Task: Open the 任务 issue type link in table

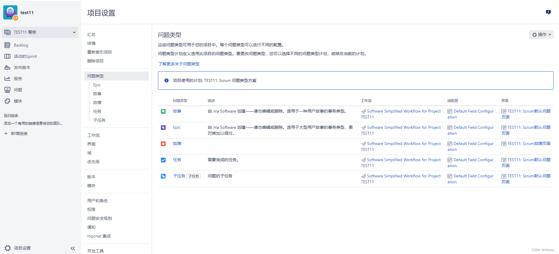Action: point(177,160)
